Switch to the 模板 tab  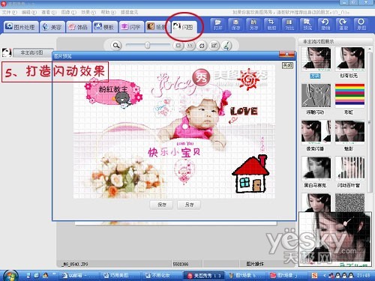tap(105, 27)
